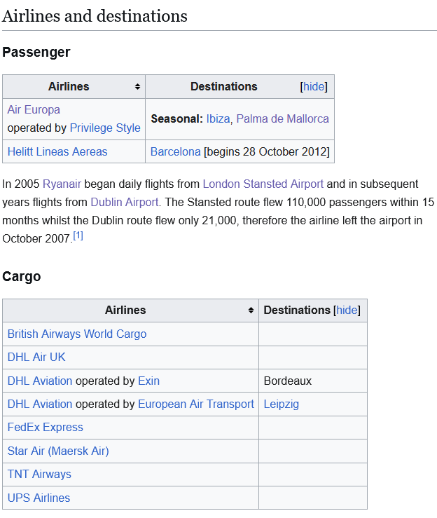Viewport: 437px width, 518px height.
Task: Jump to citation reference 1
Action: [x=78, y=236]
